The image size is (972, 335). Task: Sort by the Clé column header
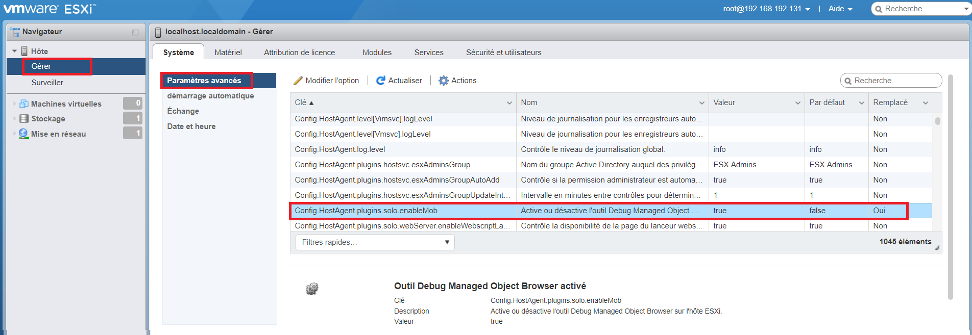pyautogui.click(x=403, y=103)
